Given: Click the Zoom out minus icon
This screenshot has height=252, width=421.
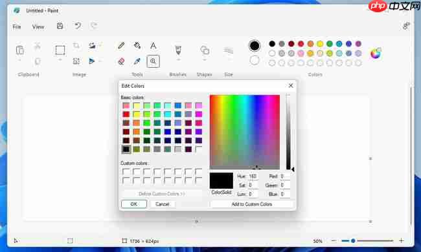Looking at the screenshot, I should tap(334, 240).
